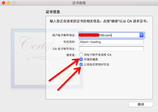Focus the 常用名称 field containing Albert~loading

pyautogui.click(x=111, y=42)
